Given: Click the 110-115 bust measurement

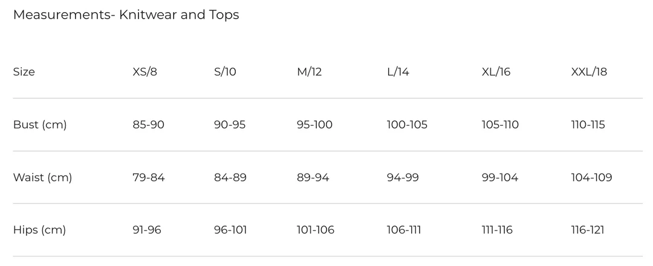Looking at the screenshot, I should [588, 125].
